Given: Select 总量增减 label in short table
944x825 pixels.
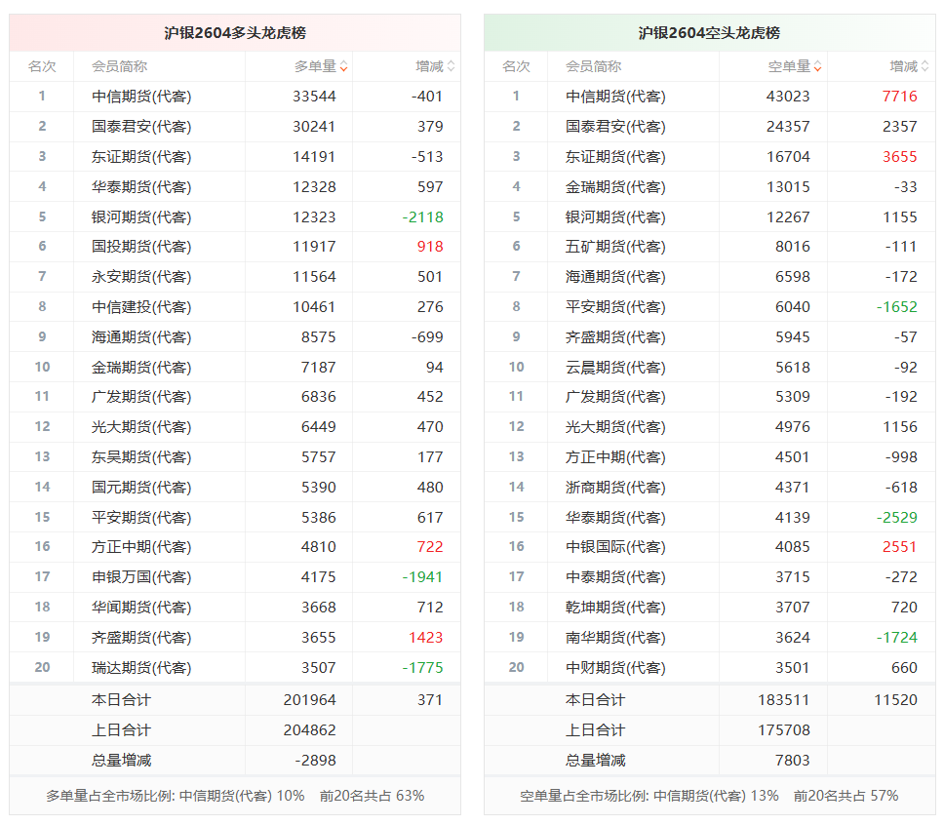Looking at the screenshot, I should point(595,760).
